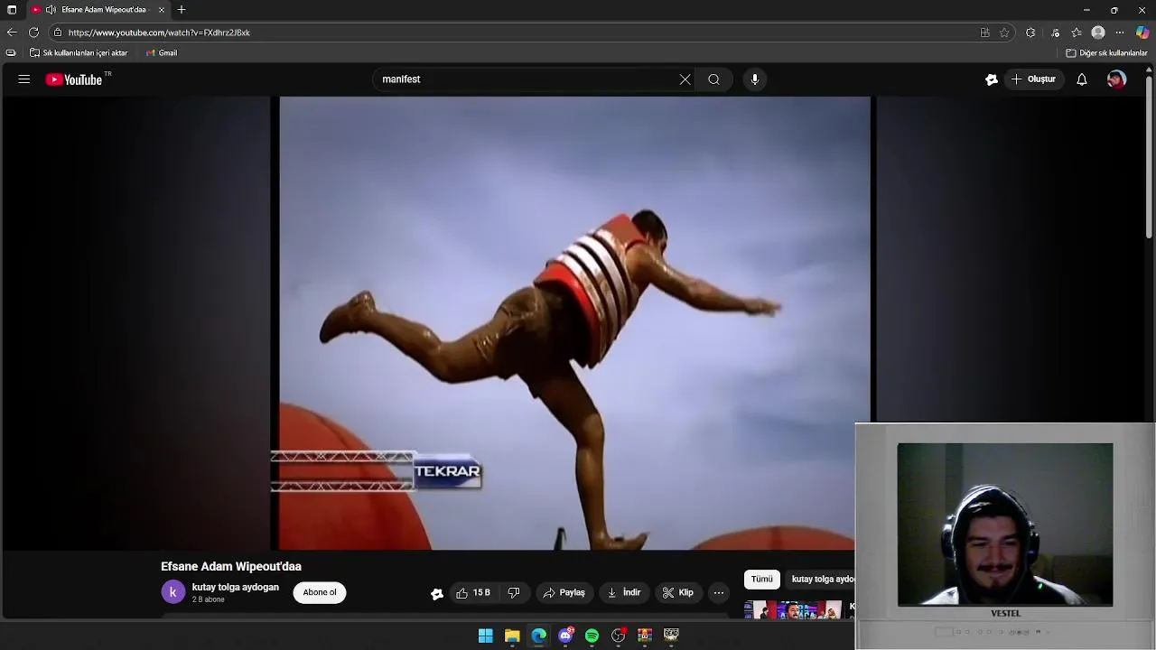
Task: Open more actions three-dot menu under video
Action: [718, 593]
